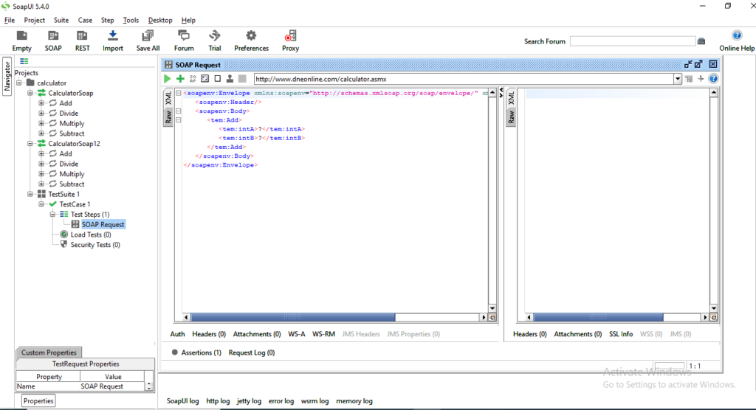The height and width of the screenshot is (410, 756).
Task: Expand the Add operation under CalculatorSoap
Action: (x=41, y=103)
